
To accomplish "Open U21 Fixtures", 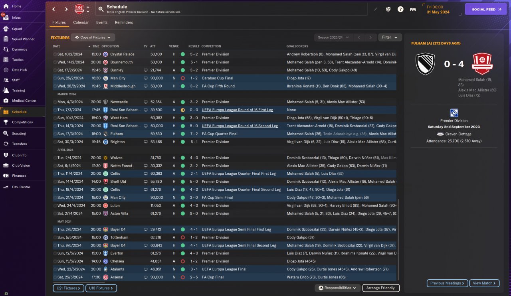I will pos(68,288).
